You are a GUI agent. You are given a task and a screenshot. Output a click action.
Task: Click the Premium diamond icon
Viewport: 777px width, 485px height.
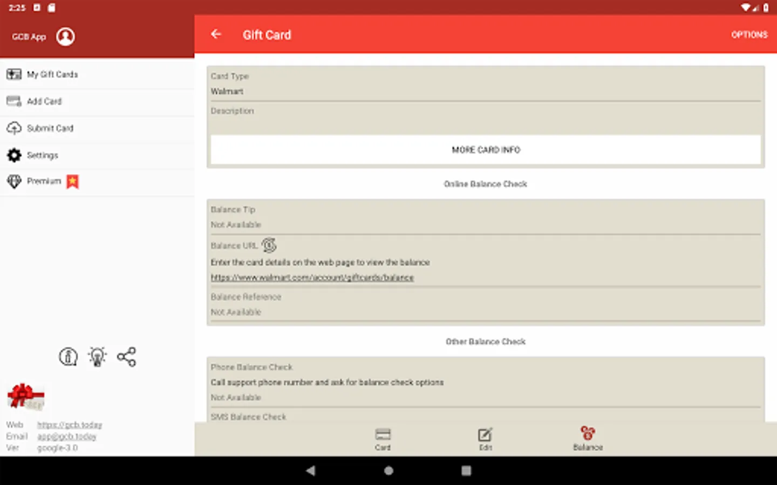click(14, 182)
